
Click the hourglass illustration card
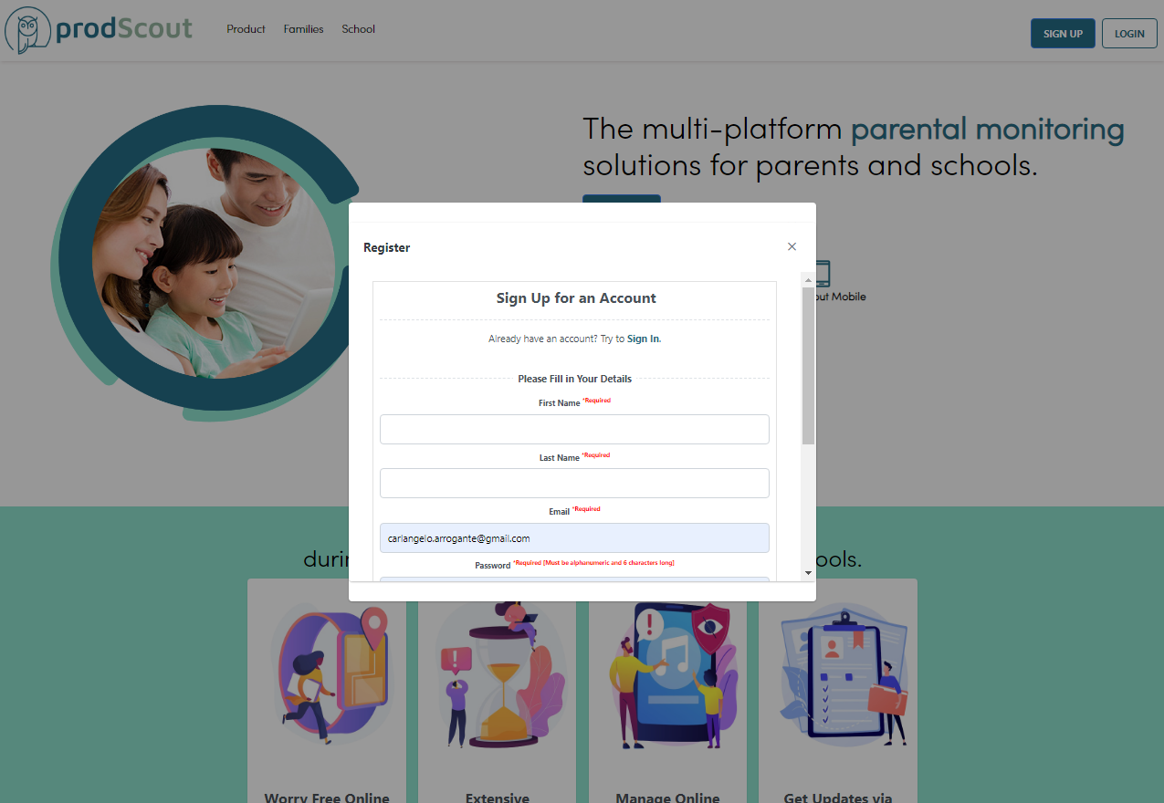497,673
